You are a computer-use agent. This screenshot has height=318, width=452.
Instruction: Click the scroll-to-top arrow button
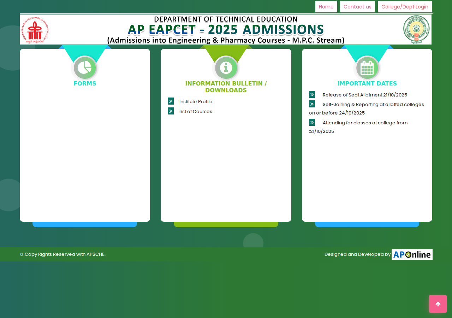click(438, 304)
